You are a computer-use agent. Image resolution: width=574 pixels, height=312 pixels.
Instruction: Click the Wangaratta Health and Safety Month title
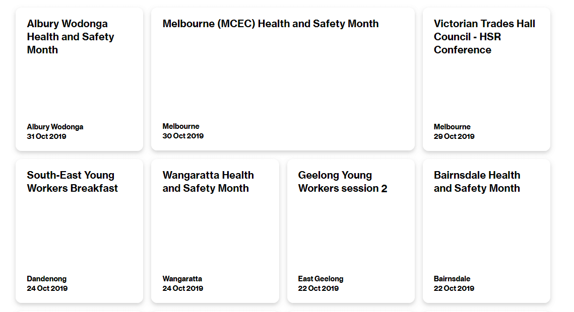tap(208, 182)
